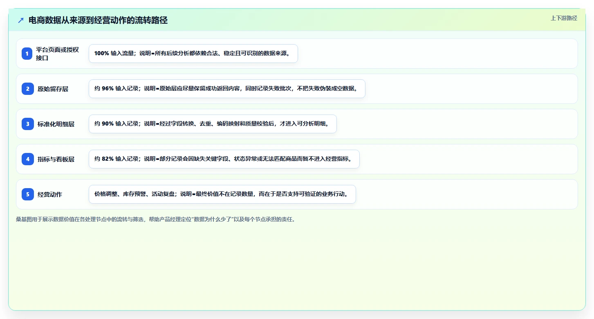Select the 经营动作 node label
This screenshot has width=594, height=319.
[50, 194]
